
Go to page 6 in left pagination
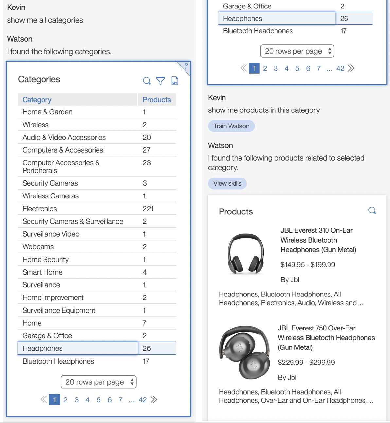110,400
